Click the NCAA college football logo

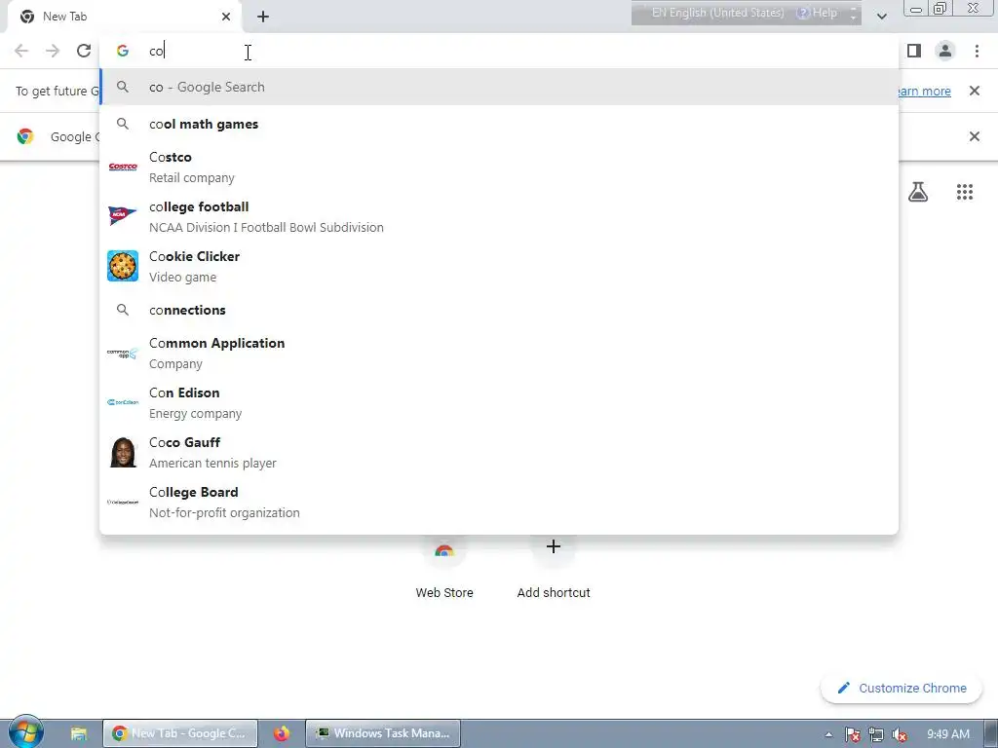click(x=123, y=216)
